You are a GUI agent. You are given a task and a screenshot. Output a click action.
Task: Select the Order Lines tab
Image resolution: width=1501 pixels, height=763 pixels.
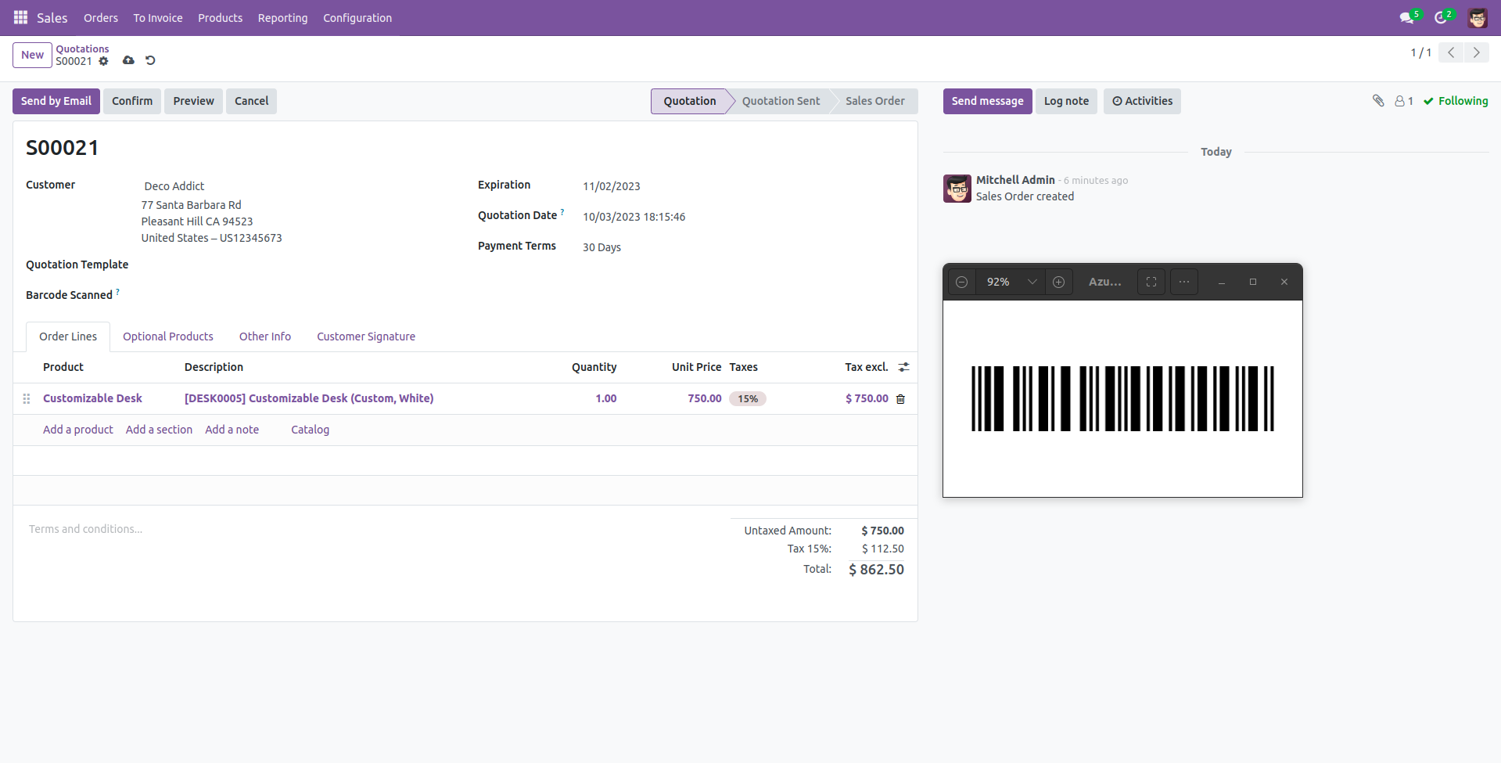click(68, 337)
